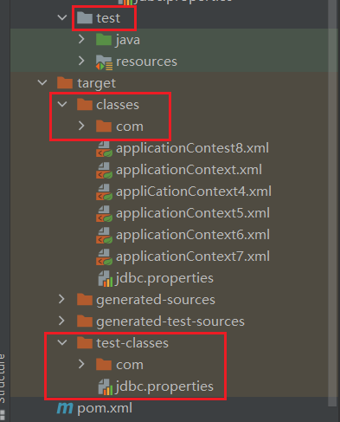Viewport: 340px width, 422px height.
Task: Click the gray test folder icon
Action: (85, 18)
